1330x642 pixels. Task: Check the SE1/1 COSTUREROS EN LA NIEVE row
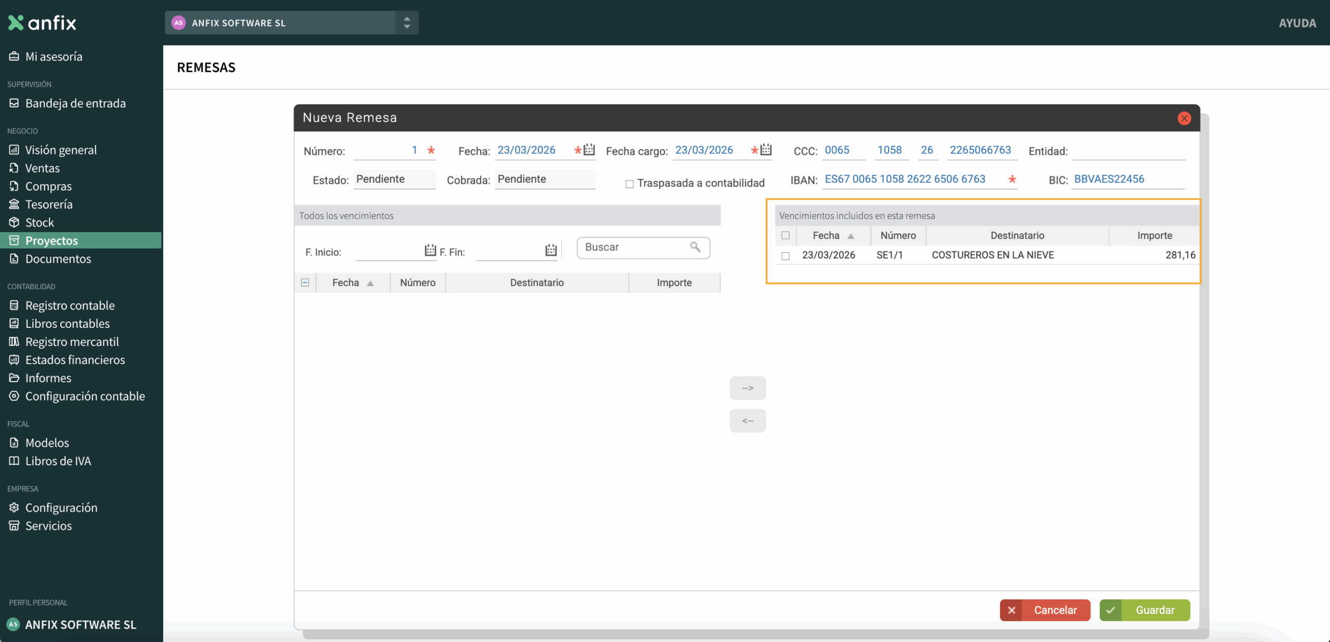(786, 256)
